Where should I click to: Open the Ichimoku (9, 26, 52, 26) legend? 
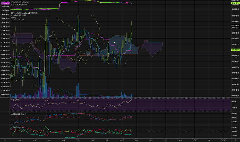tap(19, 15)
